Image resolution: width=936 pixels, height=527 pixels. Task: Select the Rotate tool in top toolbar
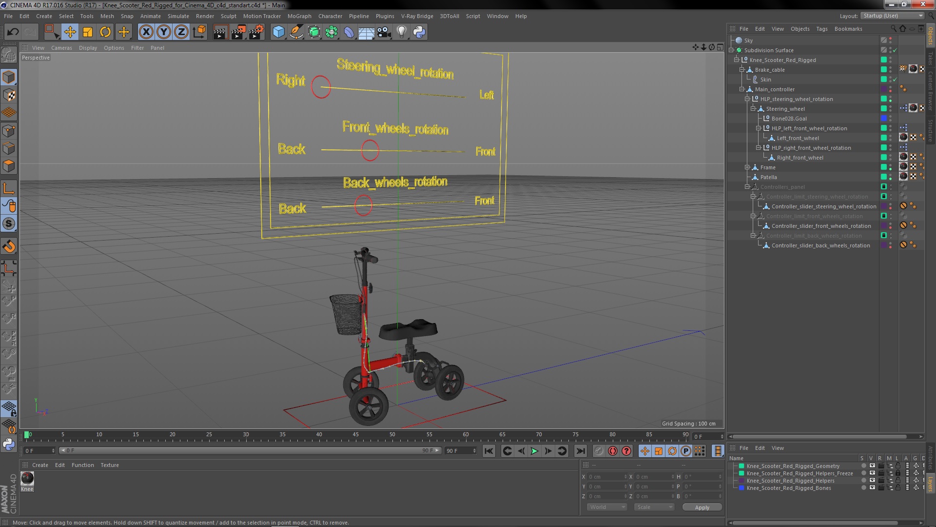point(105,32)
